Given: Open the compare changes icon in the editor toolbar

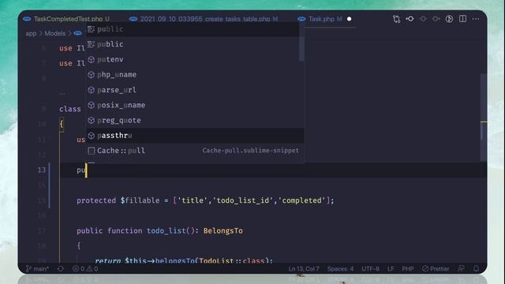Looking at the screenshot, I should 396,19.
